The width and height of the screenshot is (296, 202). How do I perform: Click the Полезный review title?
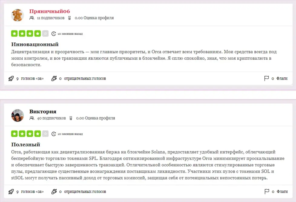(x=26, y=144)
